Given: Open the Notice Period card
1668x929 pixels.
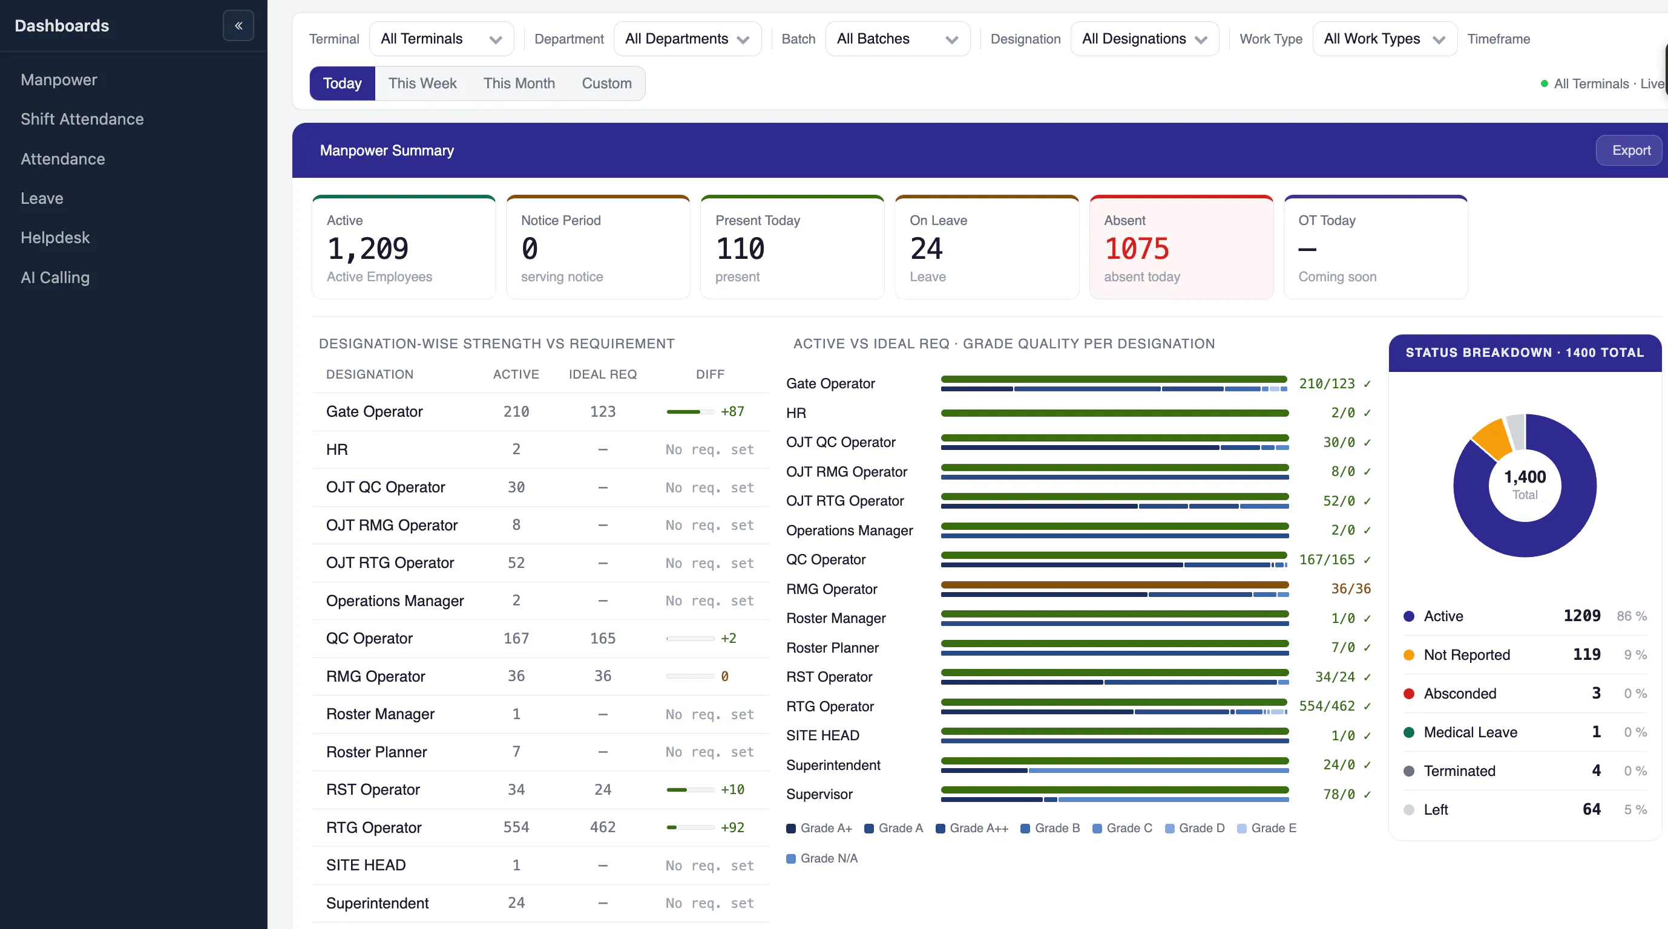Looking at the screenshot, I should tap(599, 247).
